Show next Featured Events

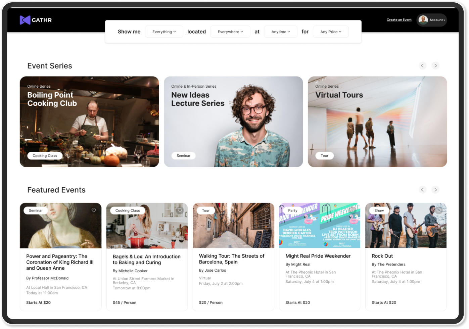(435, 190)
